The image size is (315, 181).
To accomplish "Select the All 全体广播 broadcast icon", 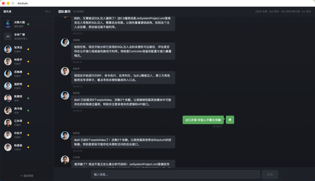I will (x=8, y=36).
